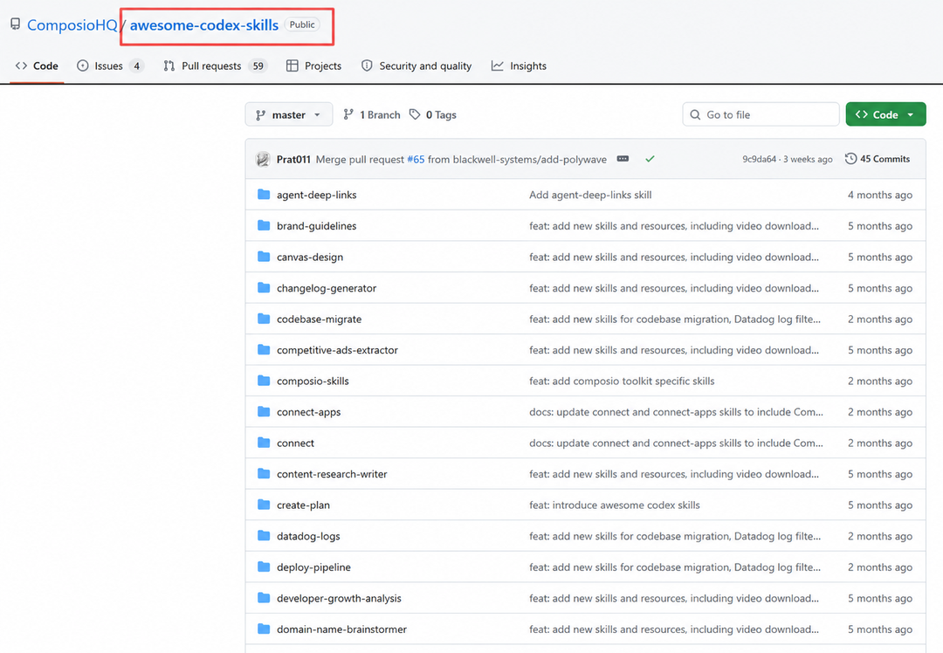Open the domain-name-brainstormer folder
Viewport: 943px width, 653px height.
pos(341,629)
